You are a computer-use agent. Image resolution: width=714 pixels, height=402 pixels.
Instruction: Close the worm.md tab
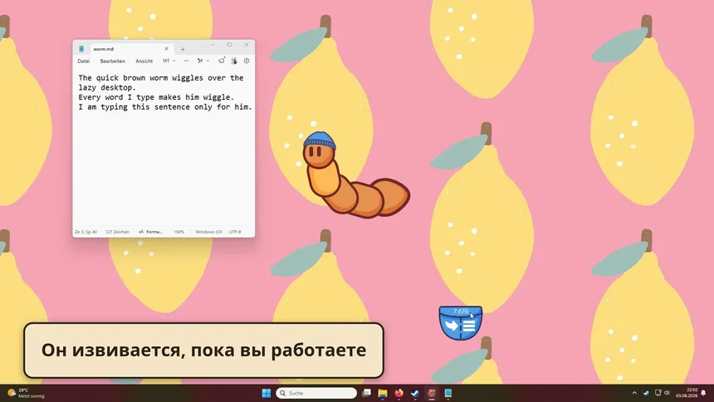[x=166, y=49]
